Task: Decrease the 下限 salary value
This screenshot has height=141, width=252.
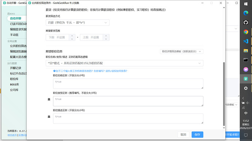Action: coord(72,39)
